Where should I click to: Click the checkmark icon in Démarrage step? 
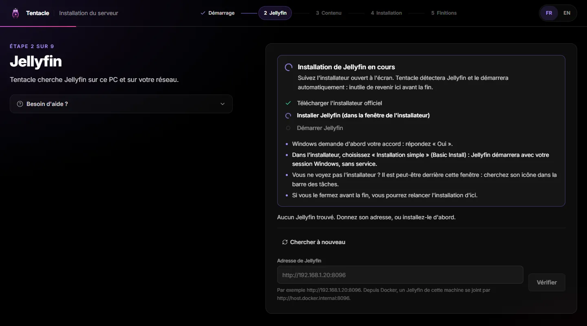coord(203,13)
